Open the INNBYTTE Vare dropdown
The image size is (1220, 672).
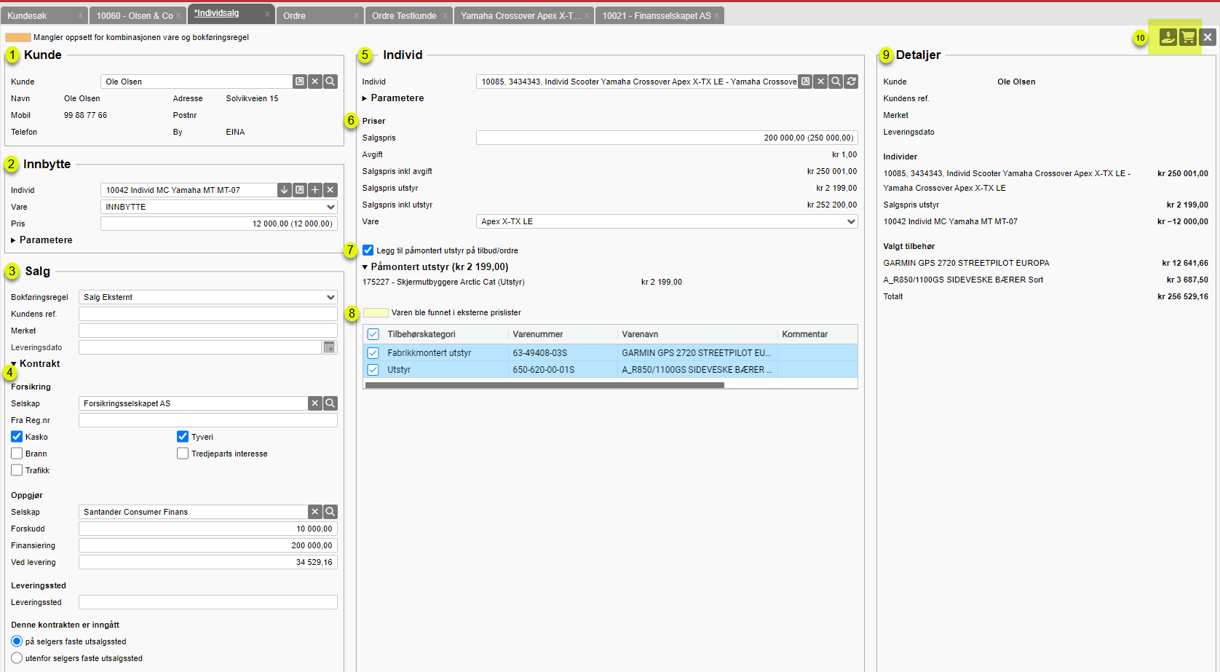click(x=219, y=207)
